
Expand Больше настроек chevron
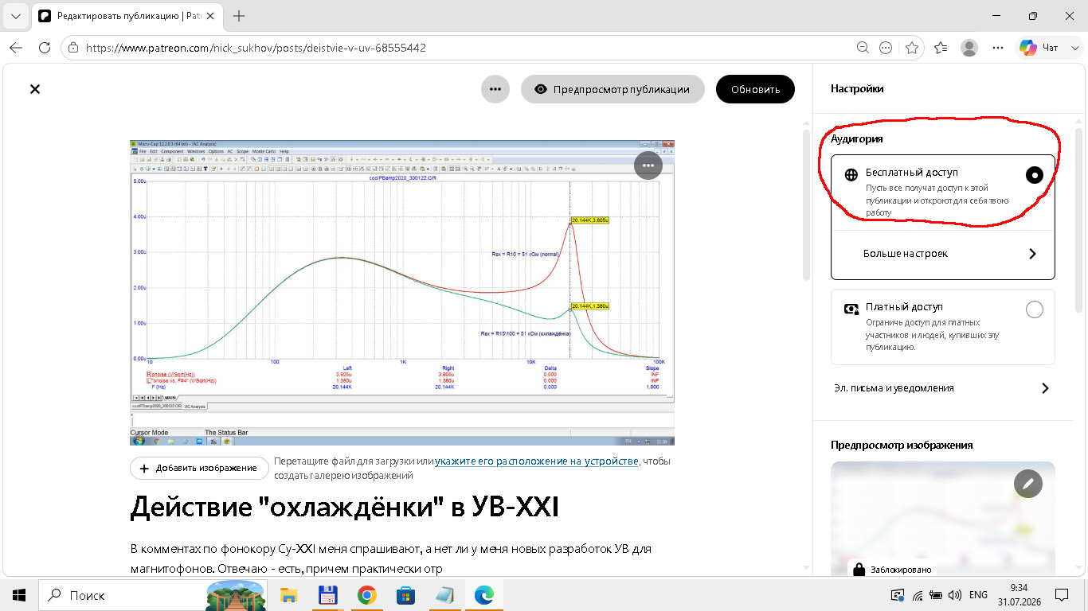pos(1032,254)
